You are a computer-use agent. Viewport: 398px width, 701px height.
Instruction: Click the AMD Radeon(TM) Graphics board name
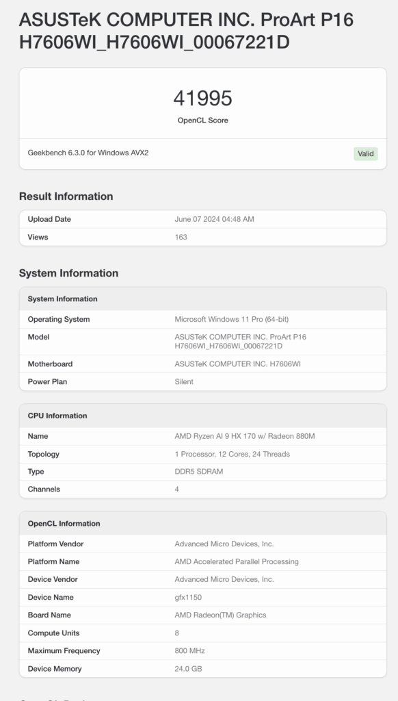(220, 615)
